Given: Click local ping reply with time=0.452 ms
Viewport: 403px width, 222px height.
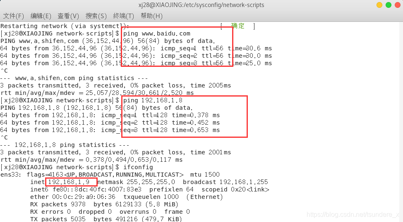Looking at the screenshot, I should (x=110, y=123).
